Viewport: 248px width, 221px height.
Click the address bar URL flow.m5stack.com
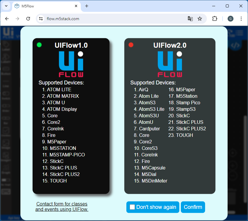click(63, 19)
